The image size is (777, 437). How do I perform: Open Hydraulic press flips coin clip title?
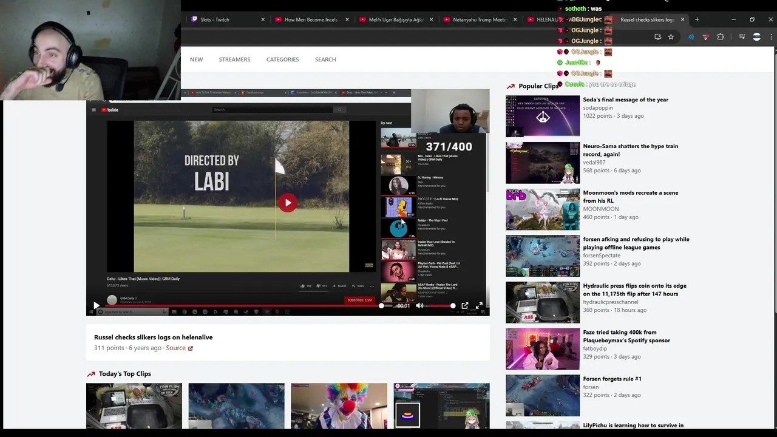[x=634, y=290]
